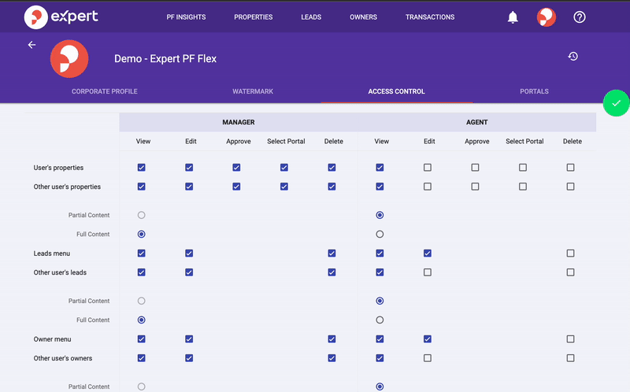Switch to the Corporate Profile tab
This screenshot has height=392, width=630.
105,91
